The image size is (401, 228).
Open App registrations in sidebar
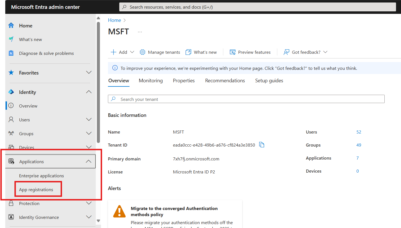(x=36, y=189)
